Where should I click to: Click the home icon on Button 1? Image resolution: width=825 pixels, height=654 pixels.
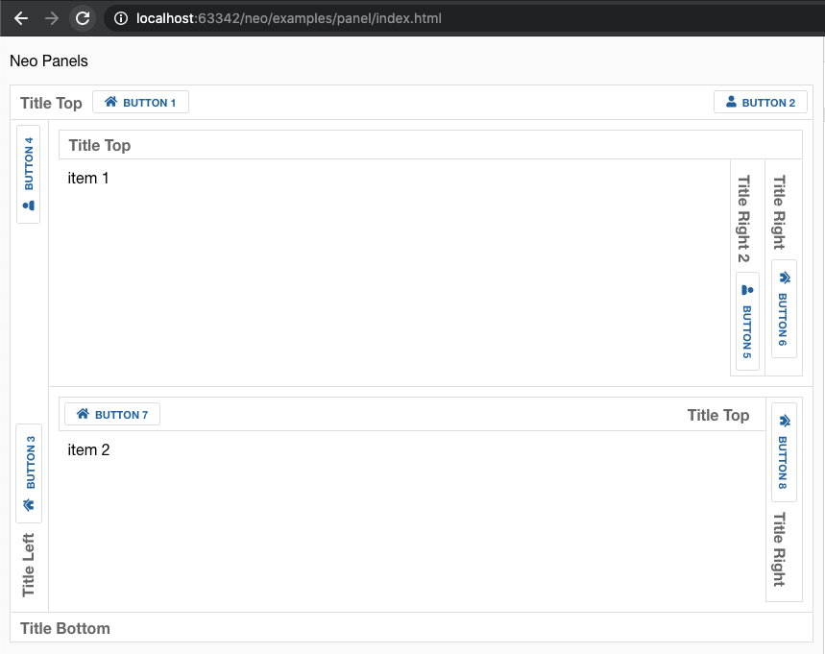110,102
